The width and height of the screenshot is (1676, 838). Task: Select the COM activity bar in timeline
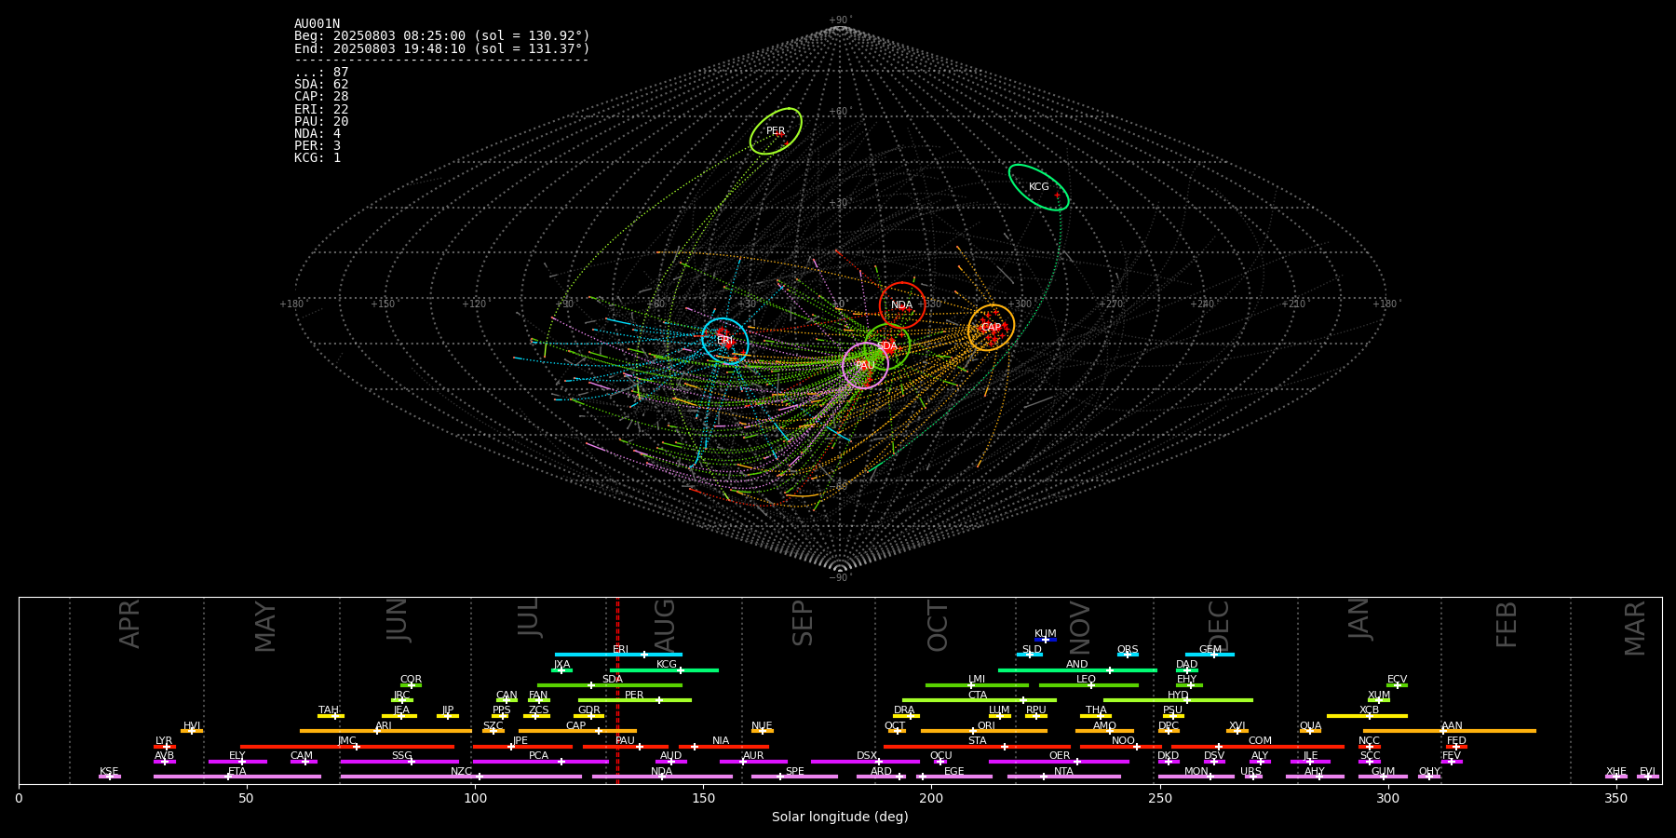click(x=1259, y=747)
